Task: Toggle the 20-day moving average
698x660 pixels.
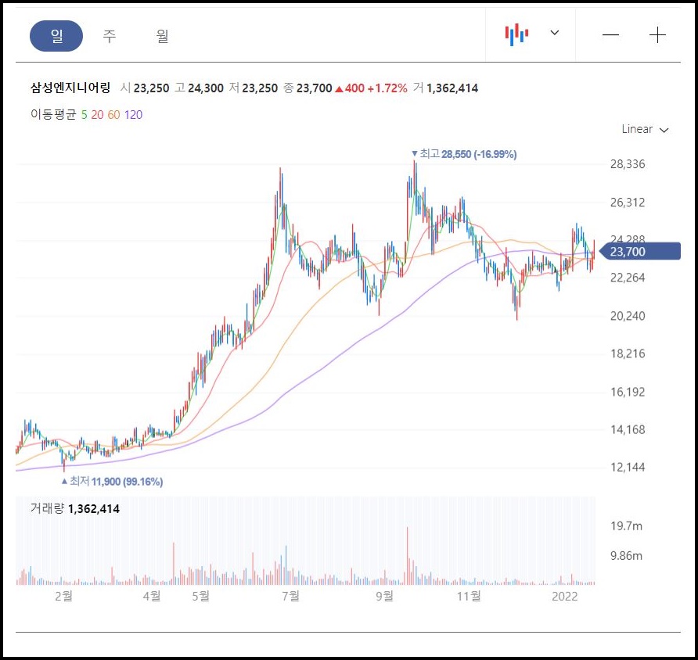Action: click(x=97, y=115)
